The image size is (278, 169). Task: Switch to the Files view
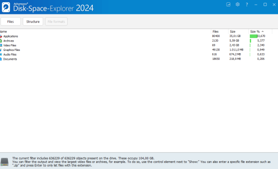11,21
